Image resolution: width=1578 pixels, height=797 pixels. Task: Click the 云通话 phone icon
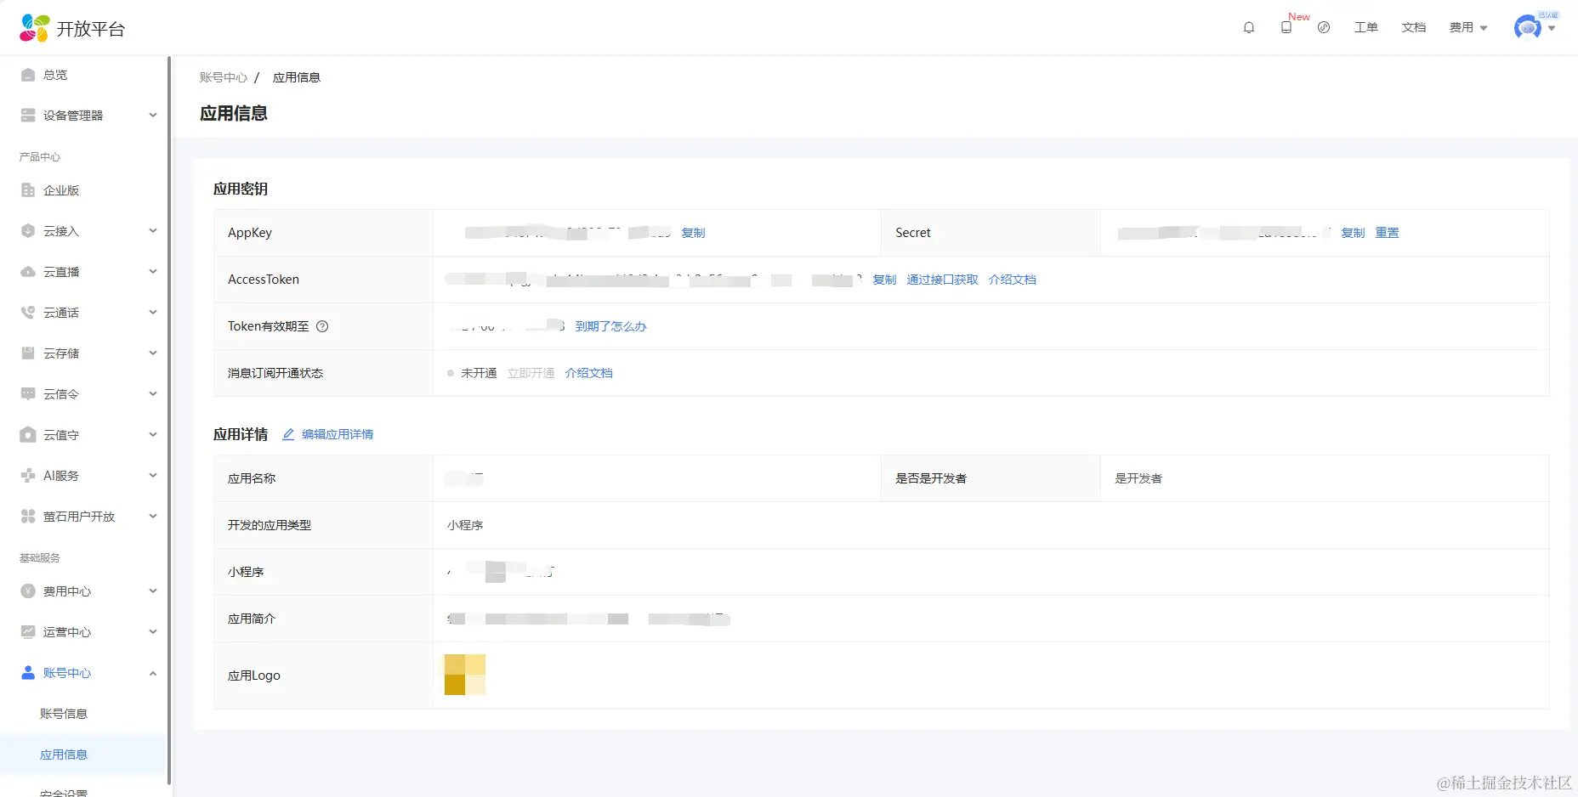pyautogui.click(x=28, y=313)
